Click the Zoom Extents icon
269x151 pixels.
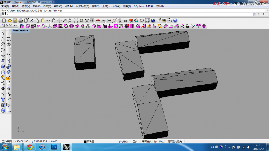coord(76,21)
